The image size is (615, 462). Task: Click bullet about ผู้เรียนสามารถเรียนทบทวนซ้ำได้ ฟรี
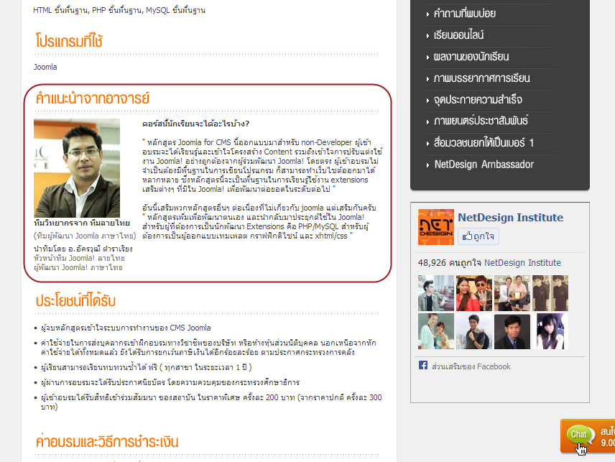pyautogui.click(x=147, y=367)
